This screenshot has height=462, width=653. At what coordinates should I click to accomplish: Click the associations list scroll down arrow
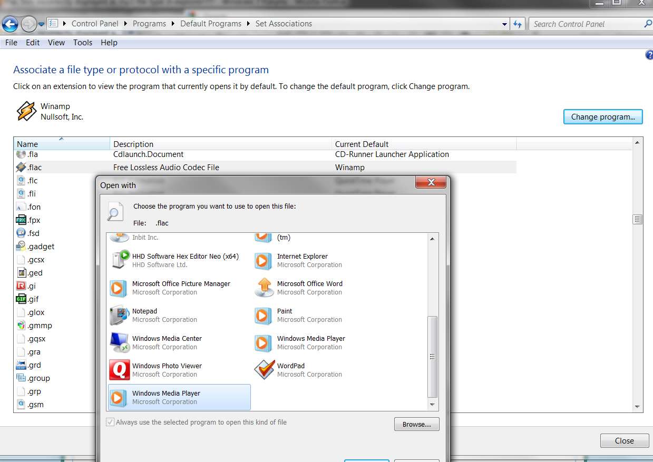(637, 407)
